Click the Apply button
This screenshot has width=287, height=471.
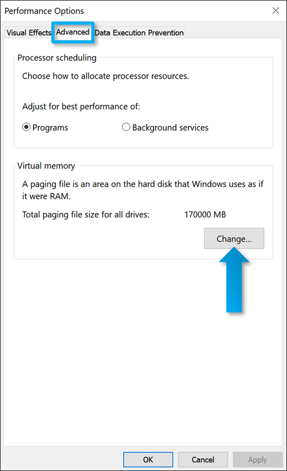point(257,460)
